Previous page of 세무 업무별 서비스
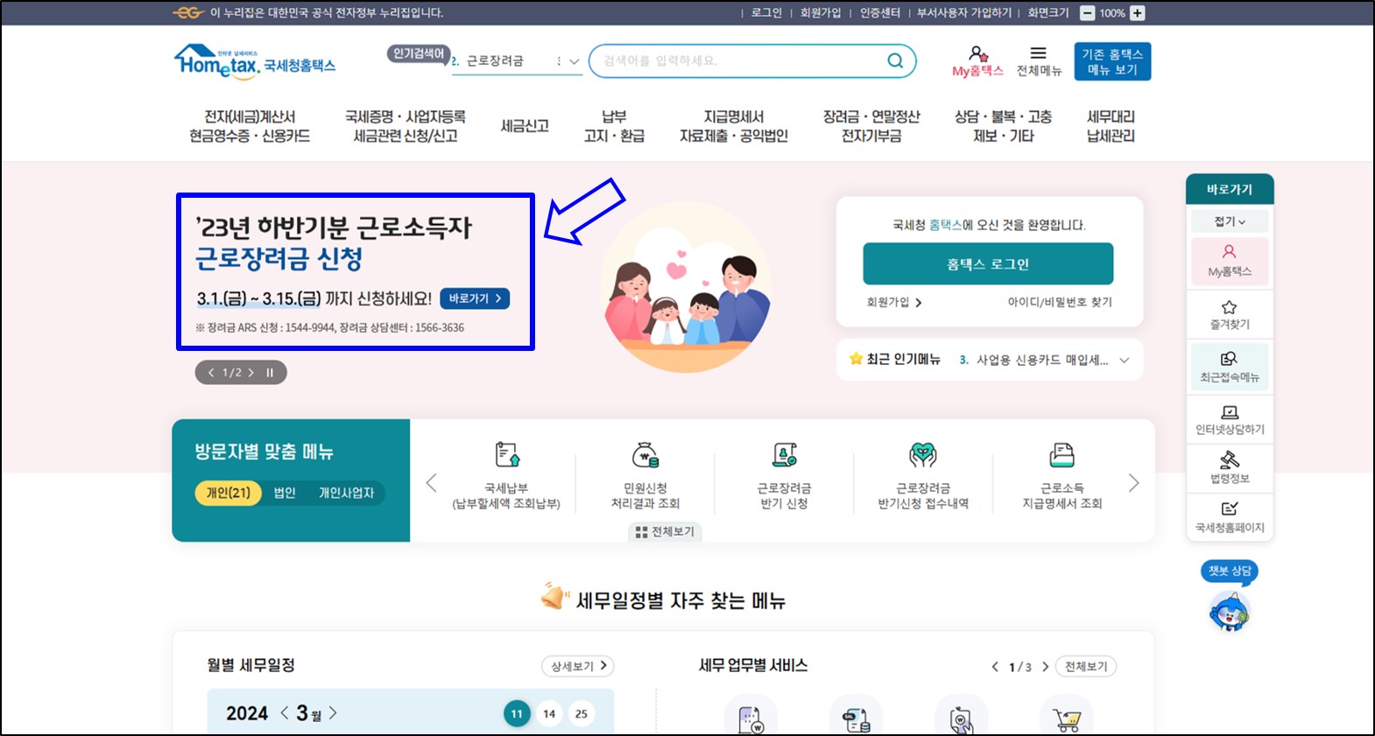The width and height of the screenshot is (1375, 736). click(x=995, y=667)
